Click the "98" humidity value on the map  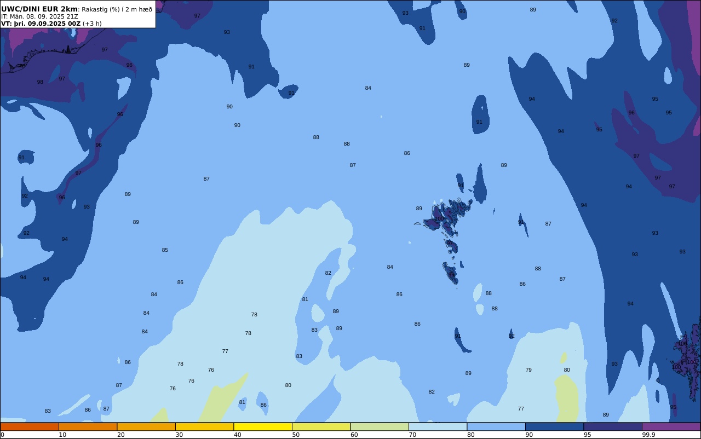point(40,82)
